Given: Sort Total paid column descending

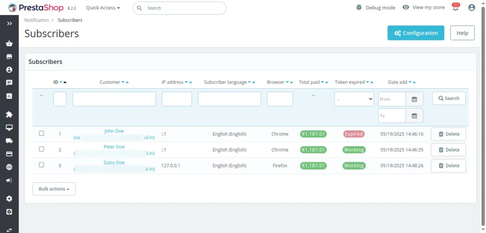Looking at the screenshot, I should tap(323, 82).
